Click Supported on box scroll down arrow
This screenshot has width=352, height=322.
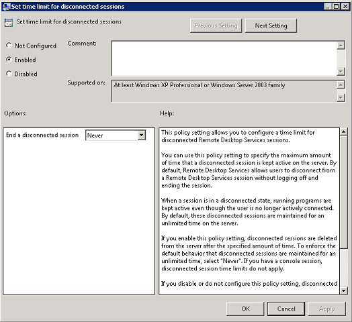tap(341, 97)
